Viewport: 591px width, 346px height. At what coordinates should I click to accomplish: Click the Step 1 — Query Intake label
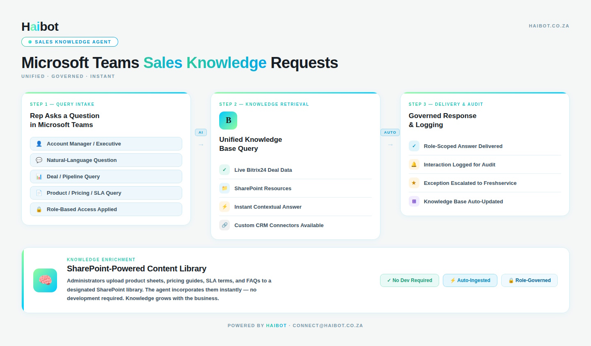62,104
